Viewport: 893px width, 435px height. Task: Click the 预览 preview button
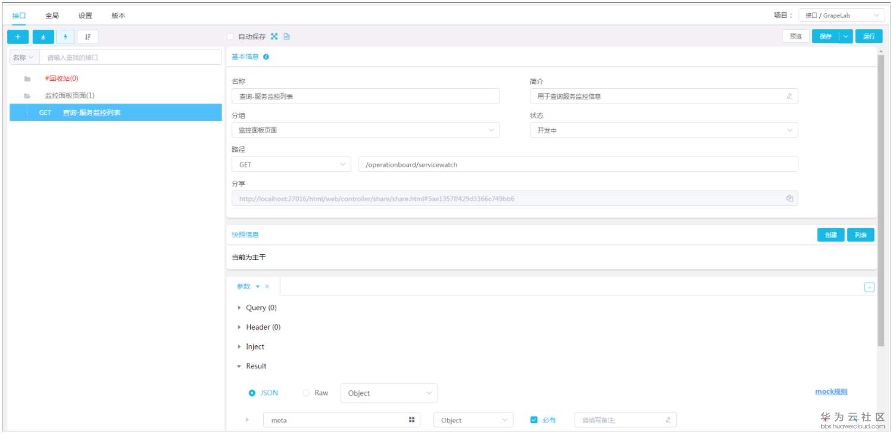[x=796, y=36]
